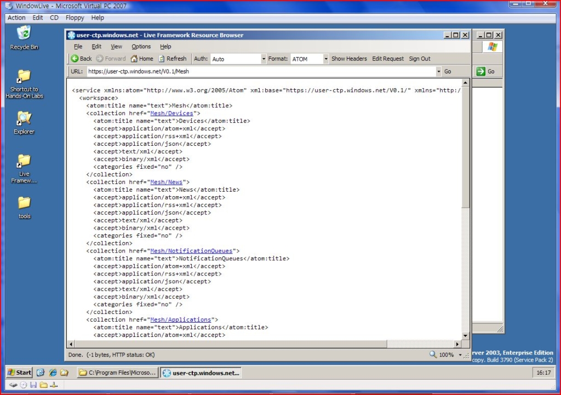Click the Virtual PC shared folders status icon
Screen dimensions: 561x395
pos(43,385)
